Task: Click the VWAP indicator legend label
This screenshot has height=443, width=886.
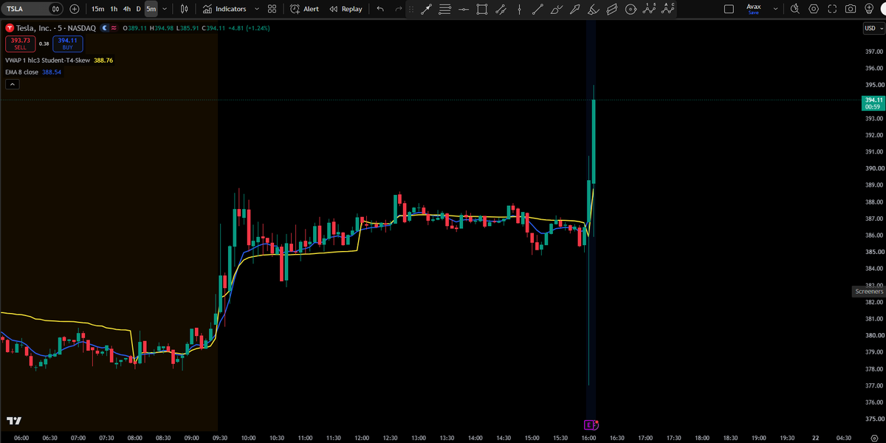Action: coord(47,61)
